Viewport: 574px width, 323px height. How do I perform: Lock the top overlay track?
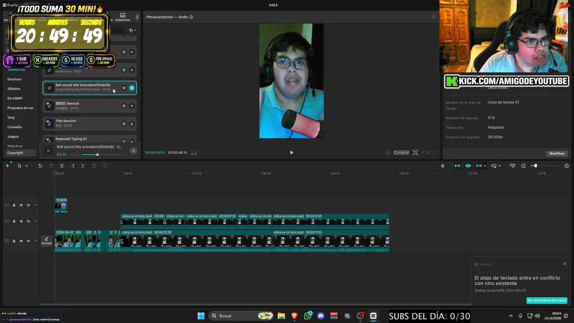point(14,205)
